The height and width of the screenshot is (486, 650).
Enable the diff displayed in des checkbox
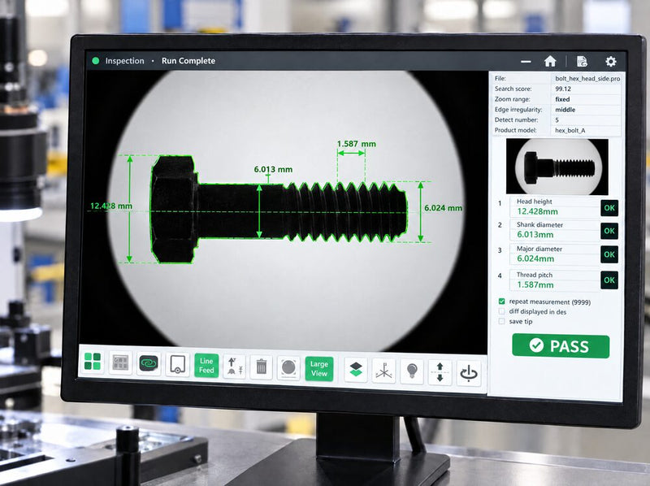coord(501,311)
